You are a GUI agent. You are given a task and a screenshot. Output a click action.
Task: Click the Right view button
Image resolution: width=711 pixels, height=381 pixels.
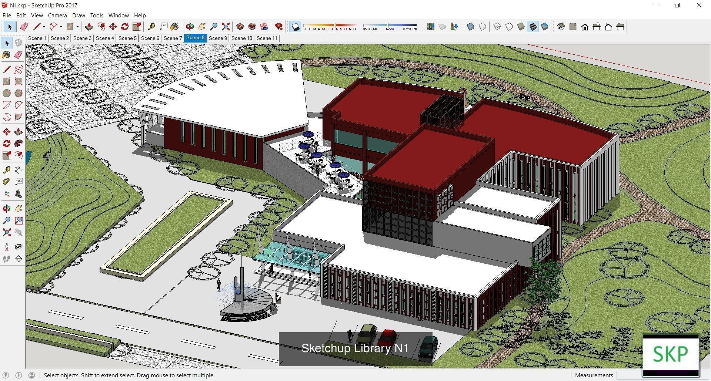[x=597, y=27]
